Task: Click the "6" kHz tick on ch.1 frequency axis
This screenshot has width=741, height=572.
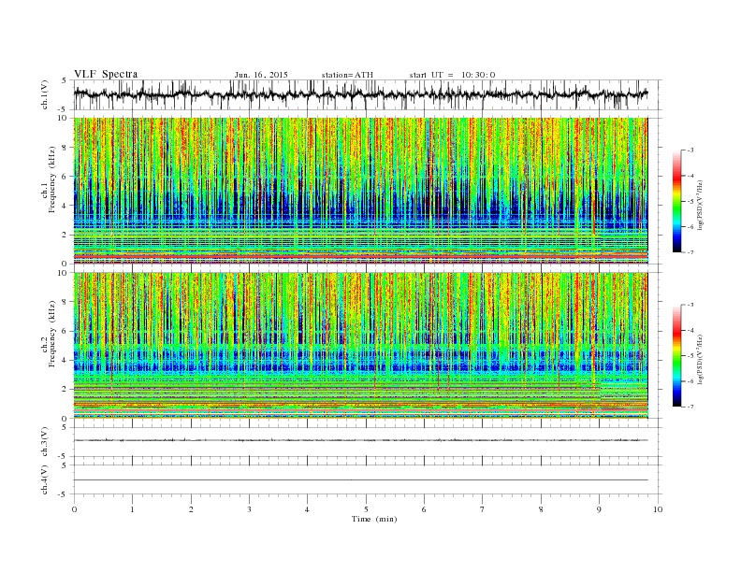Action: coord(65,177)
